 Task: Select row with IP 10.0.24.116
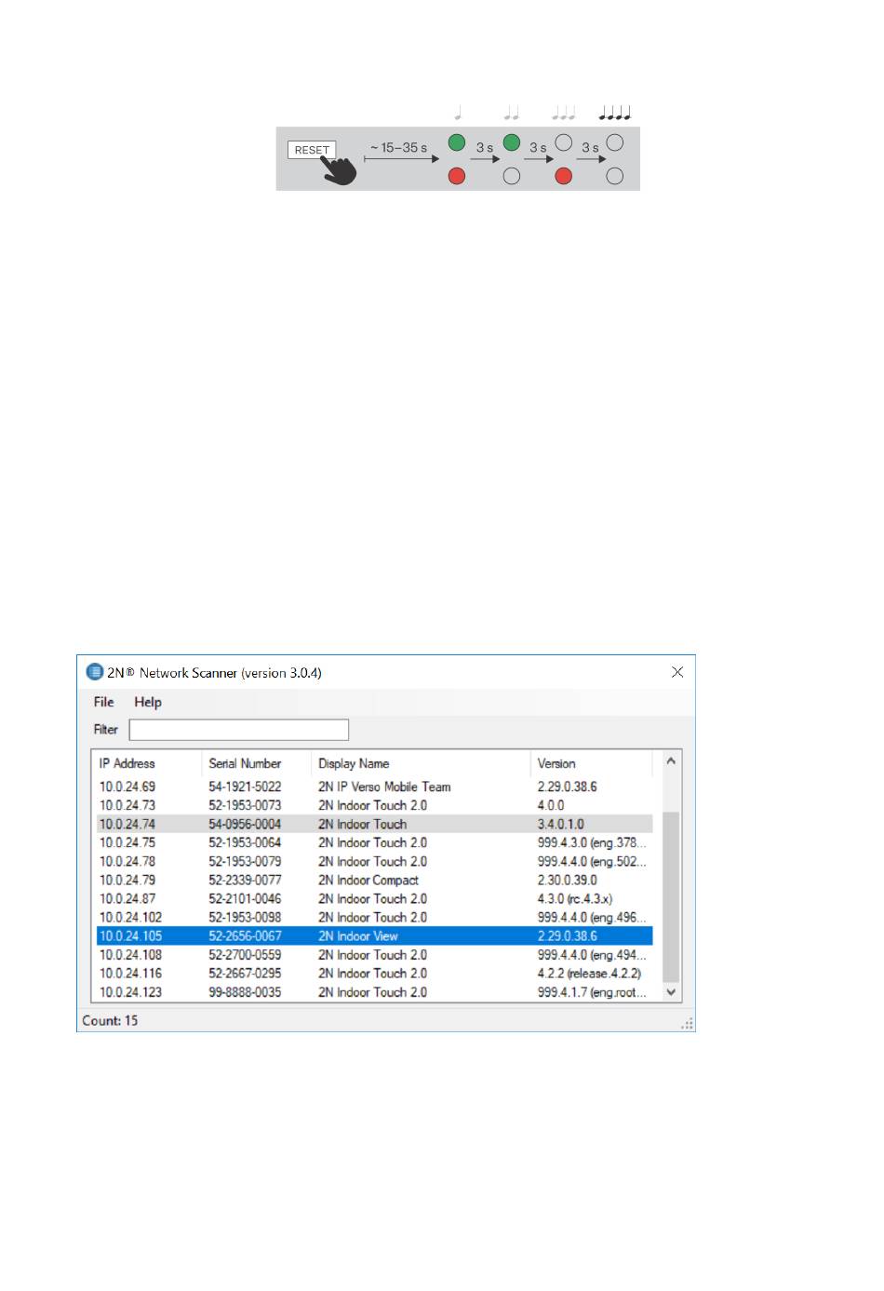click(374, 974)
